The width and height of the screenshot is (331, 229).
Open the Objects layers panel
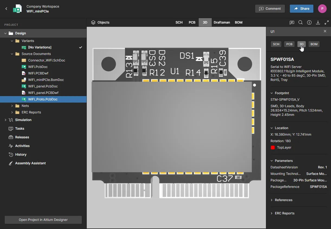[100, 22]
